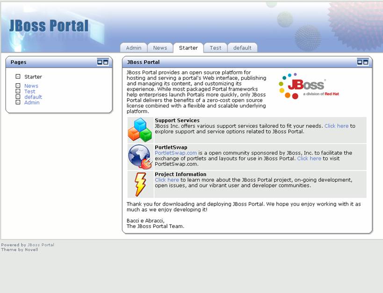Minimize the Pages portlet window
The height and width of the screenshot is (293, 383).
[x=100, y=62]
